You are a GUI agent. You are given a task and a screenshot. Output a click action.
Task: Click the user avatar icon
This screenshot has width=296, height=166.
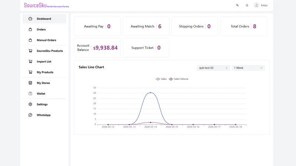coord(256,5)
